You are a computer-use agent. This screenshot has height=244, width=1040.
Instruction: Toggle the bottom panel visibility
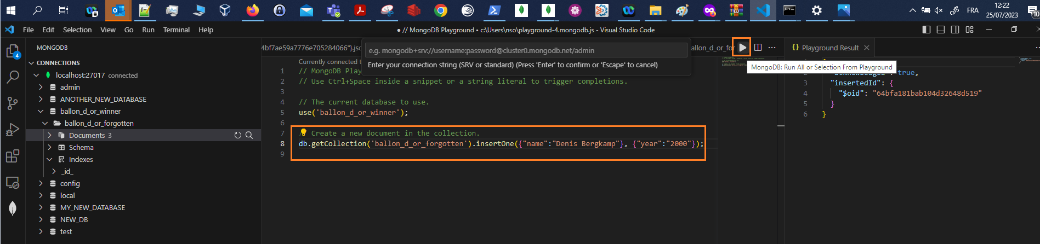click(941, 30)
